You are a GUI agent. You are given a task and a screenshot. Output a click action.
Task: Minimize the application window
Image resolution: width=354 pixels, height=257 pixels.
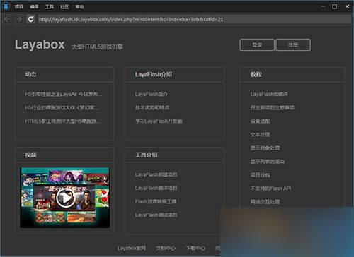pos(323,6)
